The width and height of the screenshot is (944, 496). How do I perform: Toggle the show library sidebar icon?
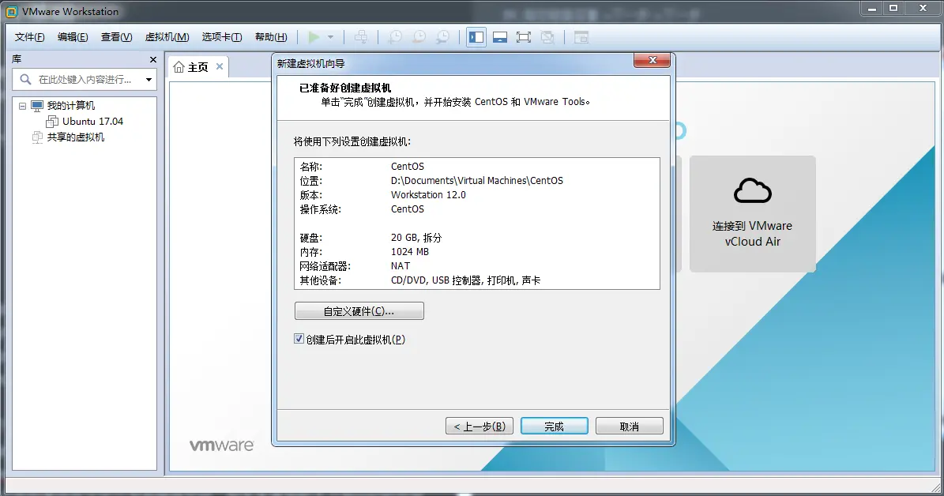[476, 37]
